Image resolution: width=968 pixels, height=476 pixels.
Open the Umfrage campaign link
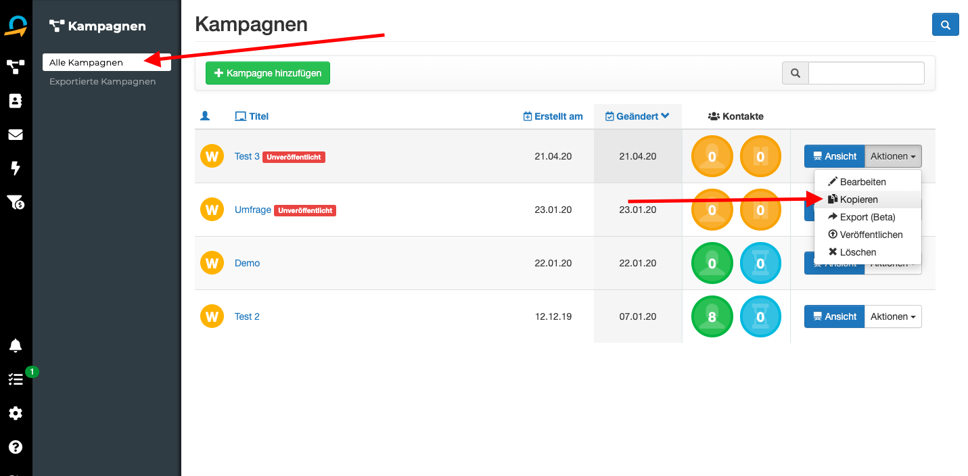click(253, 210)
